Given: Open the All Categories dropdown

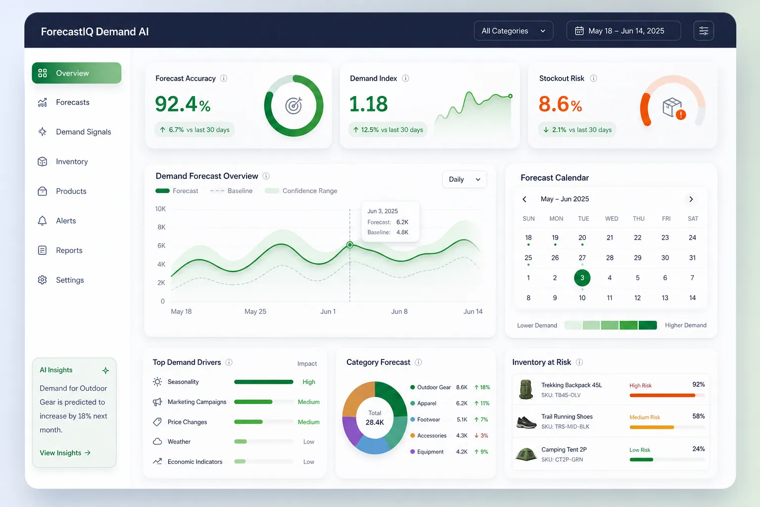Looking at the screenshot, I should pos(514,31).
